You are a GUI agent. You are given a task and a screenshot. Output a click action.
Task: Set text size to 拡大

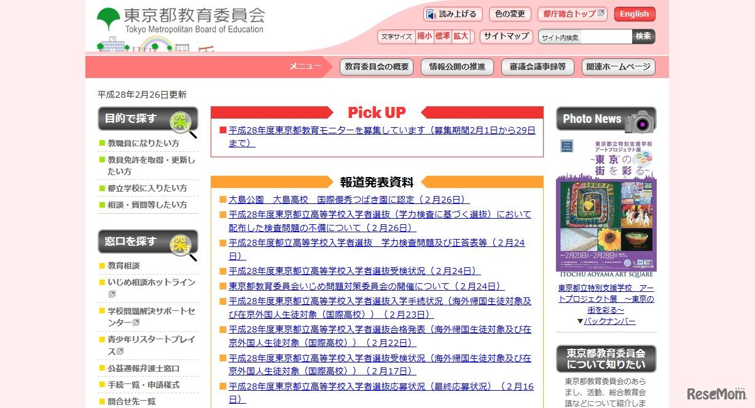[461, 36]
